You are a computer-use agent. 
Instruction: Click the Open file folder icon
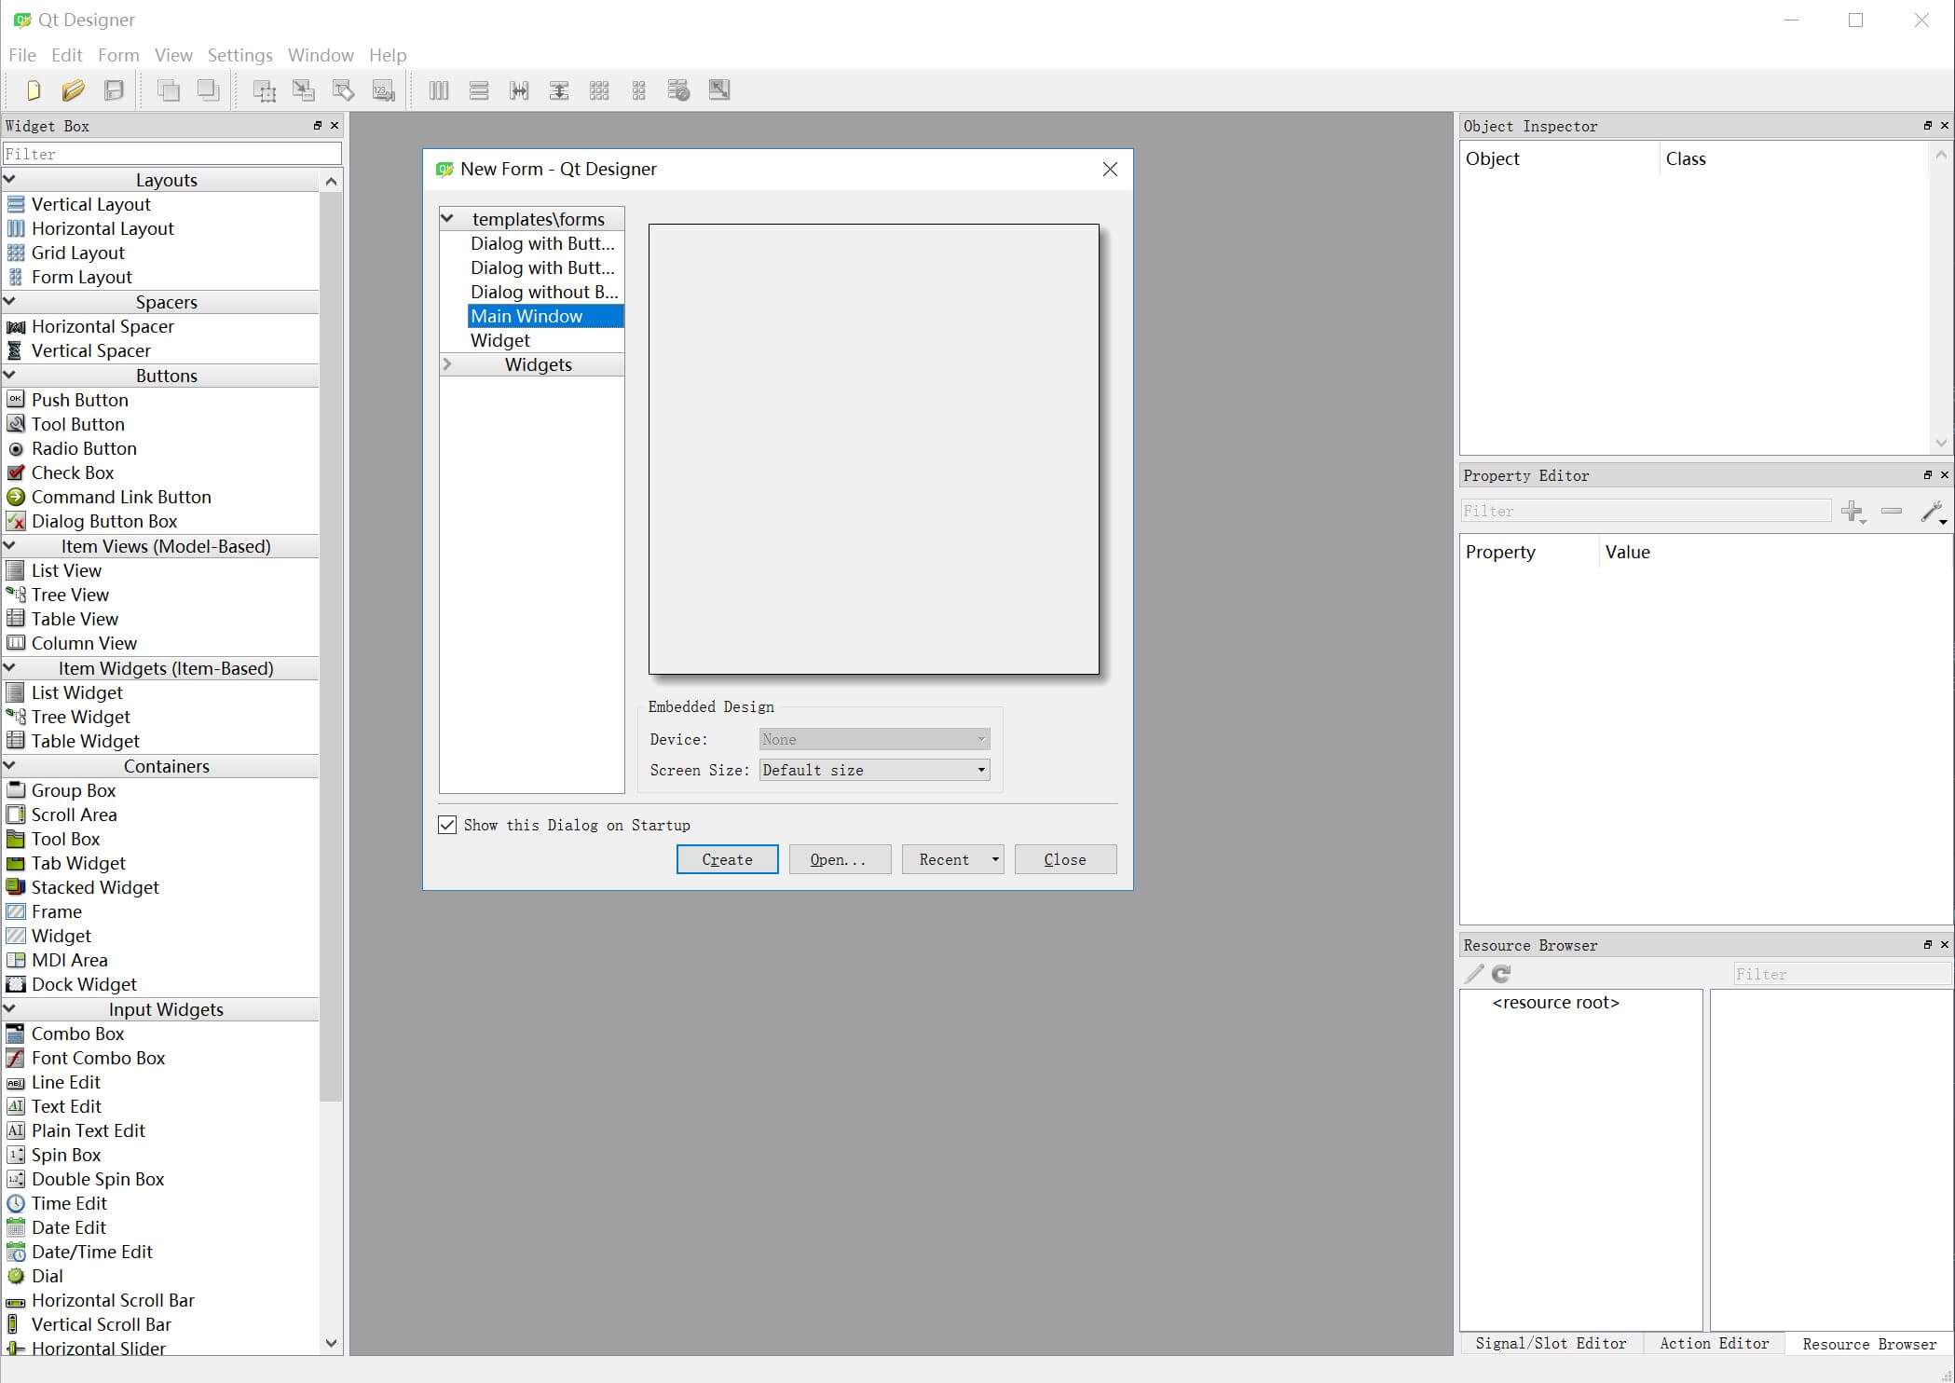tap(73, 90)
